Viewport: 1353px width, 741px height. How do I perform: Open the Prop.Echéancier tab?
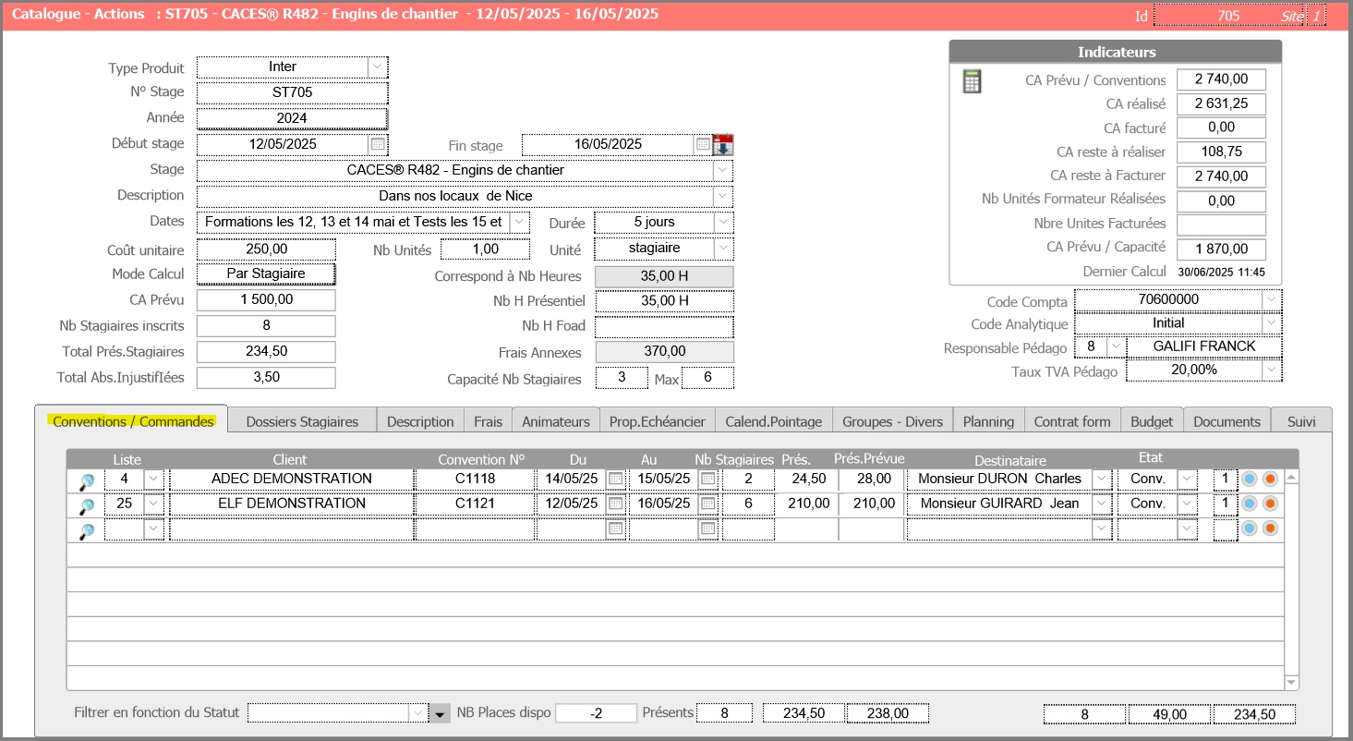pyautogui.click(x=658, y=421)
